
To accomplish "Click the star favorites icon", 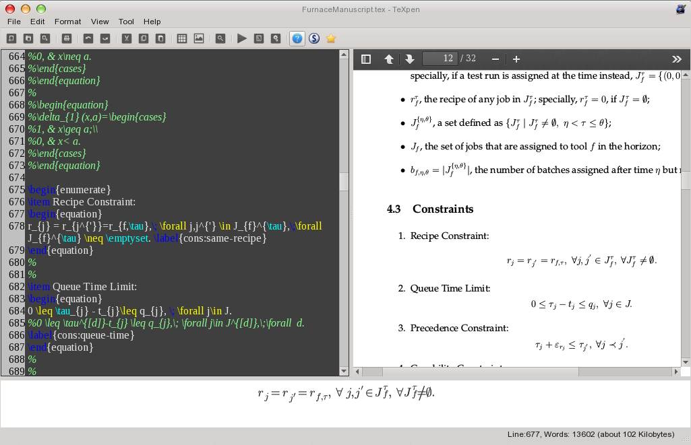I will (331, 38).
